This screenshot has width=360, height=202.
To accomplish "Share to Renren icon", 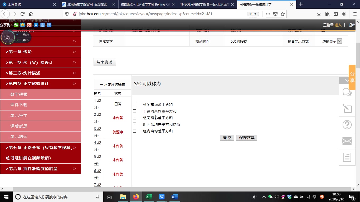I will (x=36, y=25).
